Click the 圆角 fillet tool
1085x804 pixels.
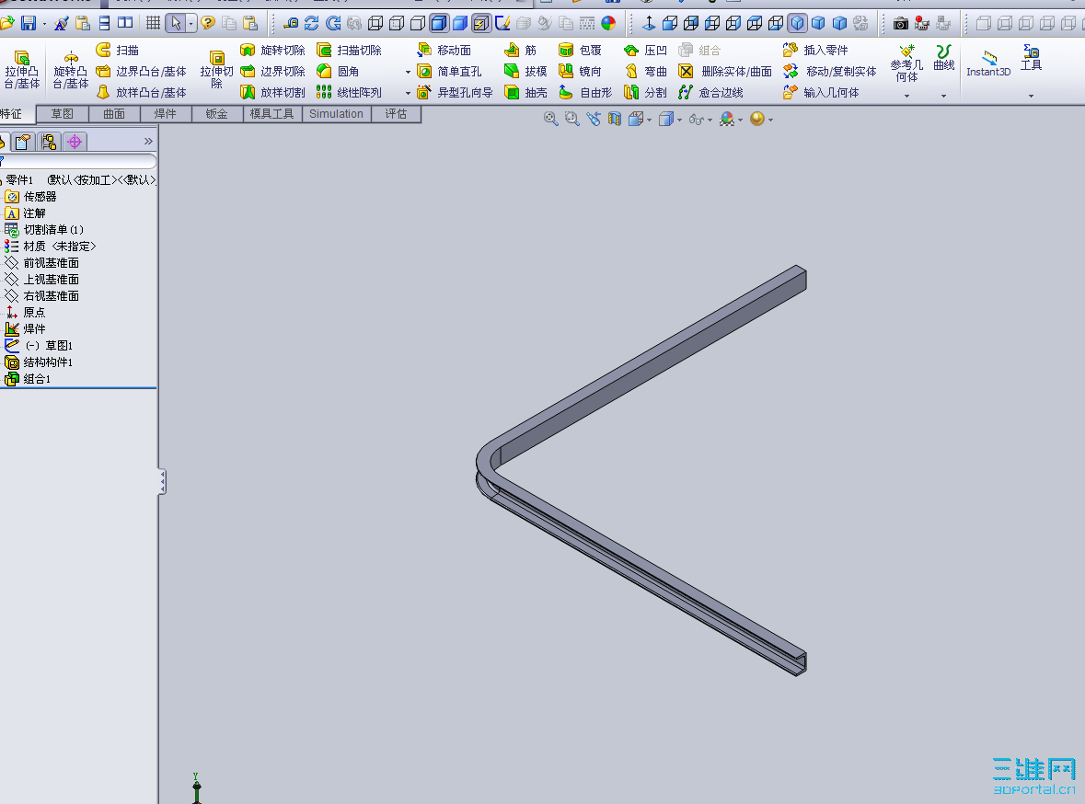point(338,71)
